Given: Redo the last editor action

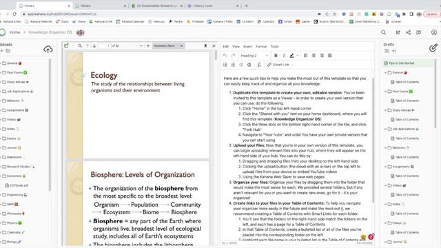Looking at the screenshot, I should (233, 56).
